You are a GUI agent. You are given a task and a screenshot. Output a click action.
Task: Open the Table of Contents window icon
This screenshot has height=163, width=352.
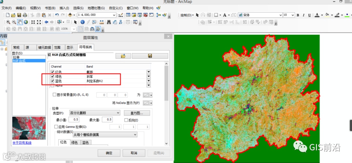(128, 15)
